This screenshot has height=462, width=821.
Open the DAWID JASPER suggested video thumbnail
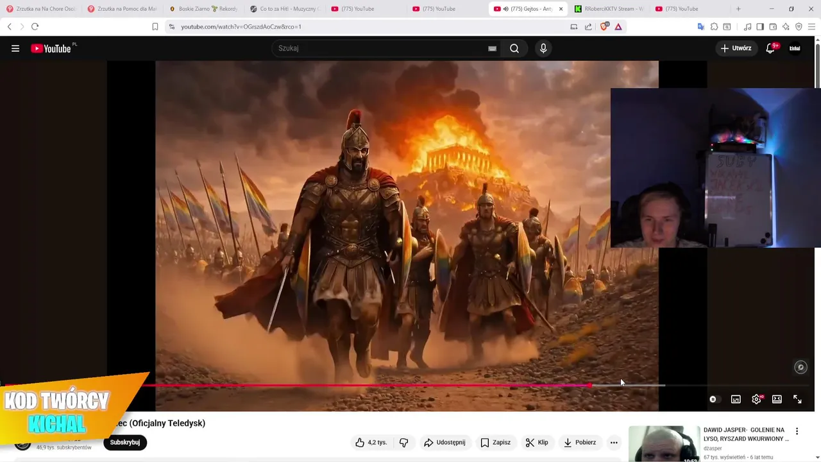tap(664, 444)
